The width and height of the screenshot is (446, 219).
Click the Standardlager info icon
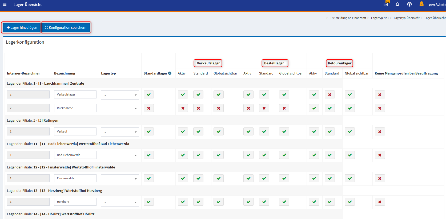[170, 73]
